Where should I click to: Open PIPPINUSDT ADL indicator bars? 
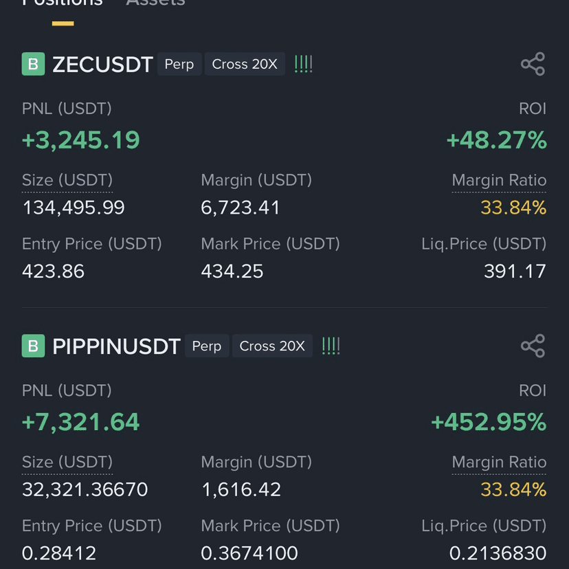tap(331, 346)
